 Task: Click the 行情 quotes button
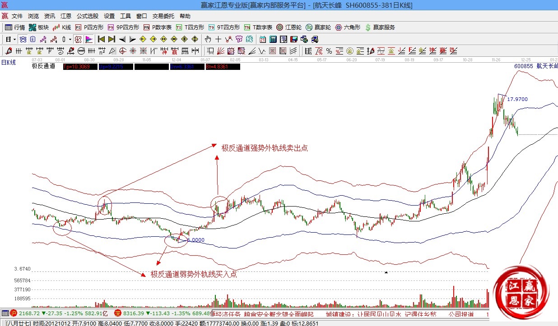point(15,28)
